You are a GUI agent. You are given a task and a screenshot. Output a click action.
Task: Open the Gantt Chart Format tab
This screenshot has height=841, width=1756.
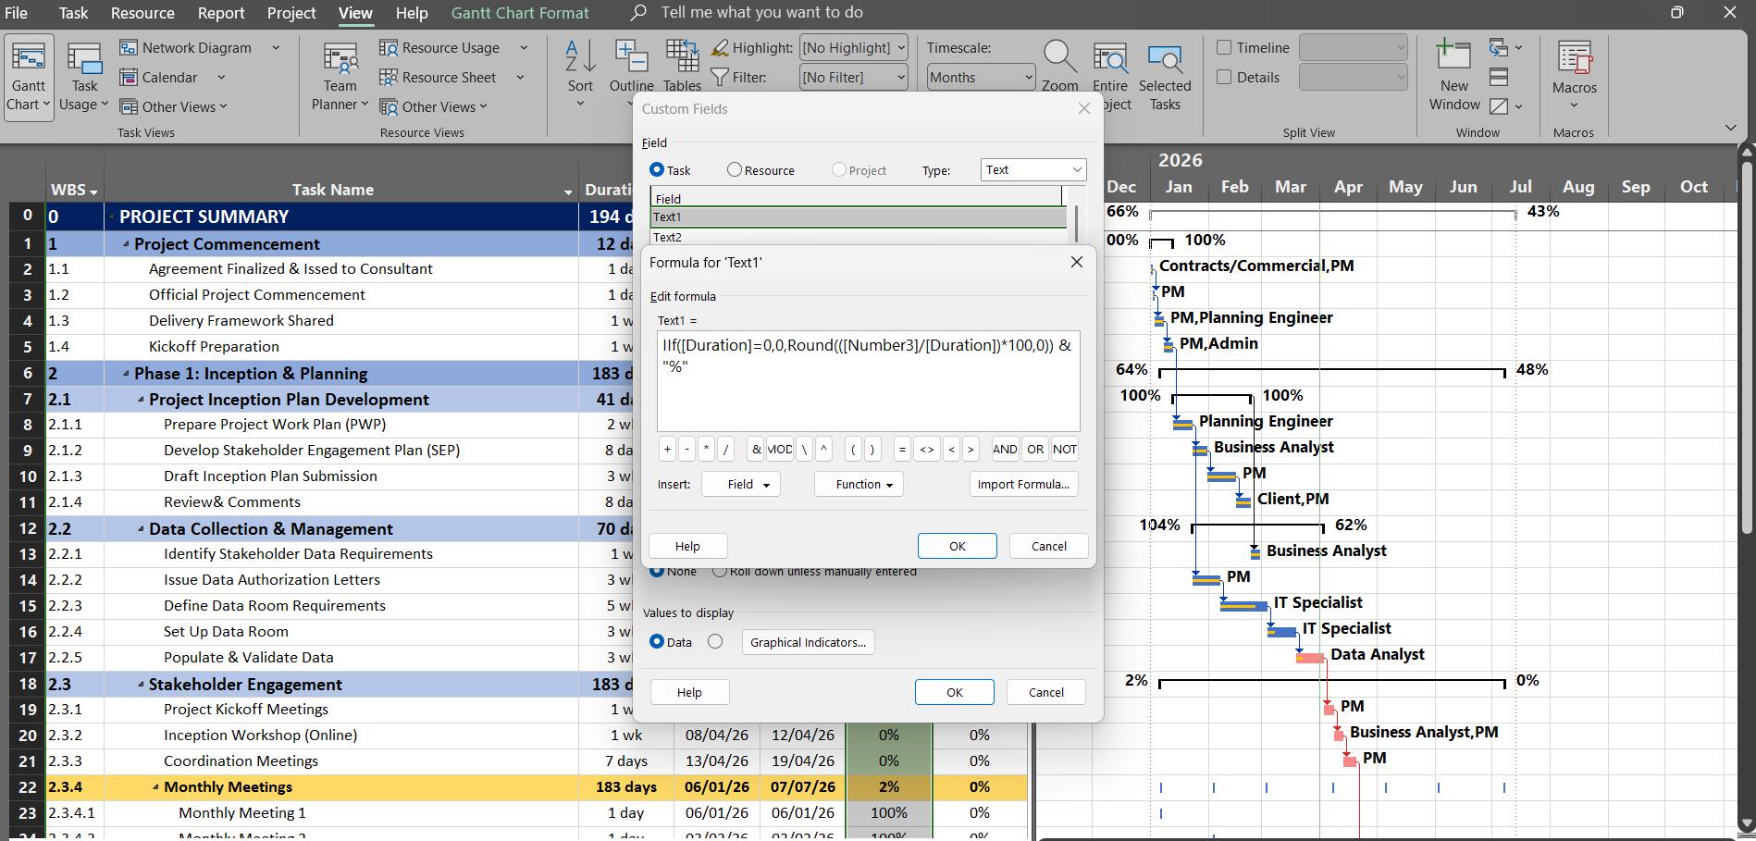pos(520,13)
